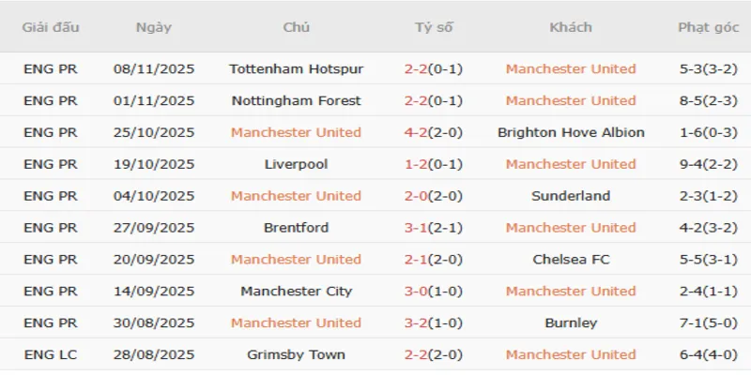Screen dimensions: 751x375
Task: Click the Brentford team name
Action: point(296,228)
